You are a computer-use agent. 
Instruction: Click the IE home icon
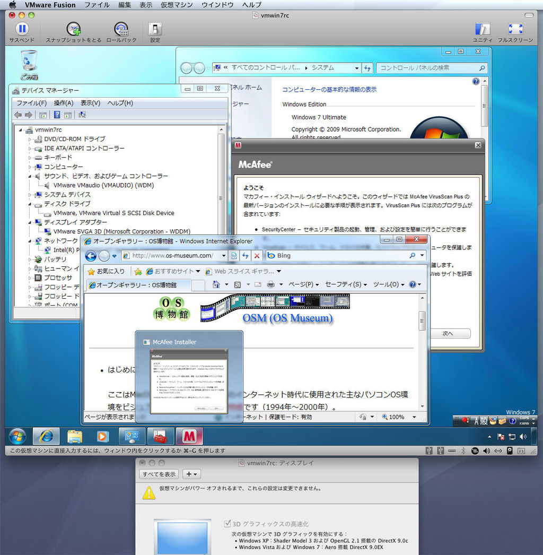(x=216, y=284)
